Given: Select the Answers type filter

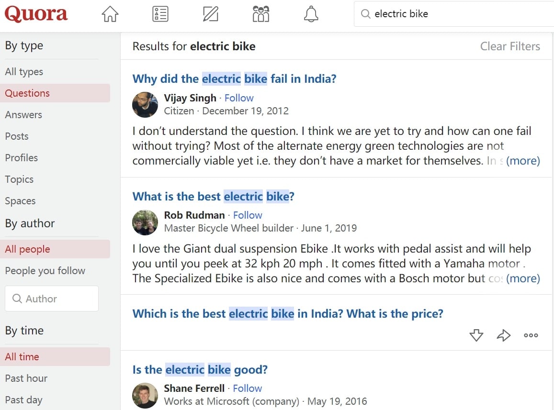Looking at the screenshot, I should (23, 115).
